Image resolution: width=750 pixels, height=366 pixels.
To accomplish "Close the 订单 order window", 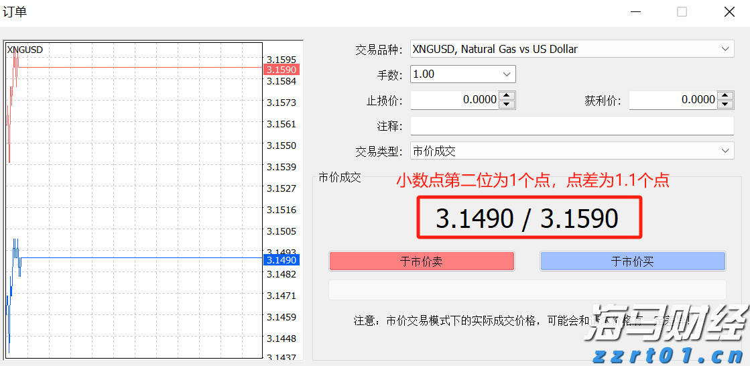I will click(x=729, y=11).
